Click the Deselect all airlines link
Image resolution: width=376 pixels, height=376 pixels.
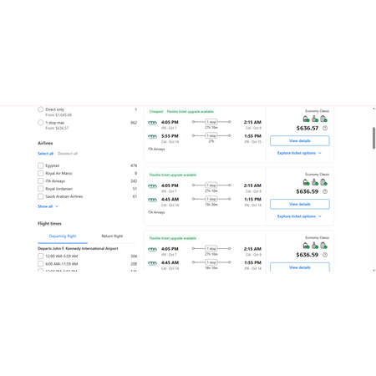coord(68,154)
